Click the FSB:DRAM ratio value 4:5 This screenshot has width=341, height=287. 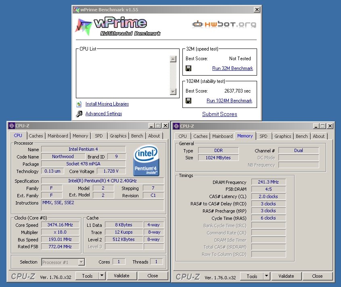click(268, 189)
